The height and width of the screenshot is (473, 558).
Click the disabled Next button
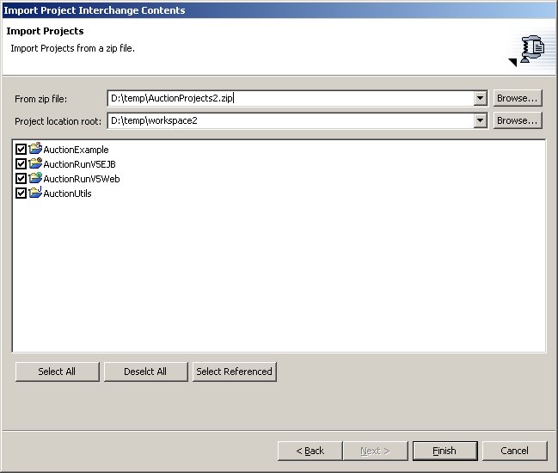click(x=375, y=451)
